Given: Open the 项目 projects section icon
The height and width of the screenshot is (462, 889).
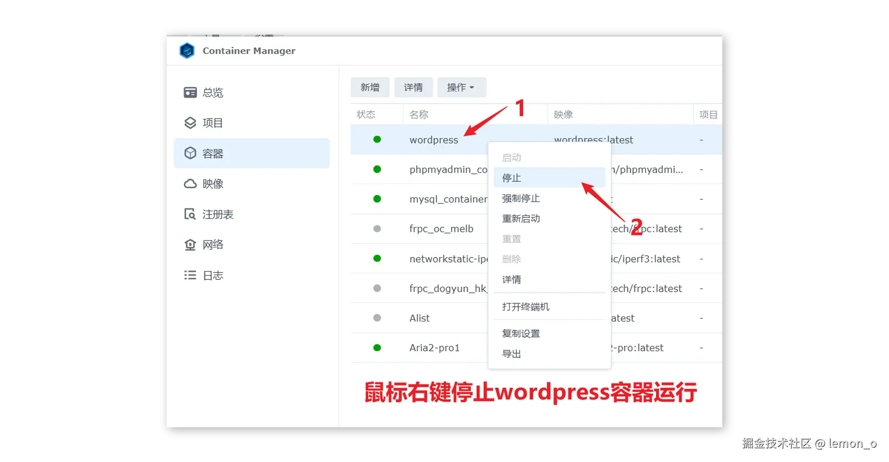Looking at the screenshot, I should coord(190,122).
